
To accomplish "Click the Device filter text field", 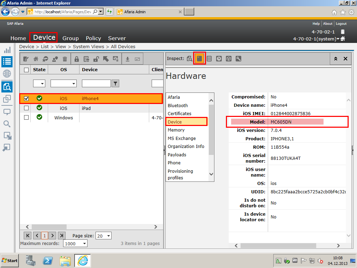I will pyautogui.click(x=96, y=83).
